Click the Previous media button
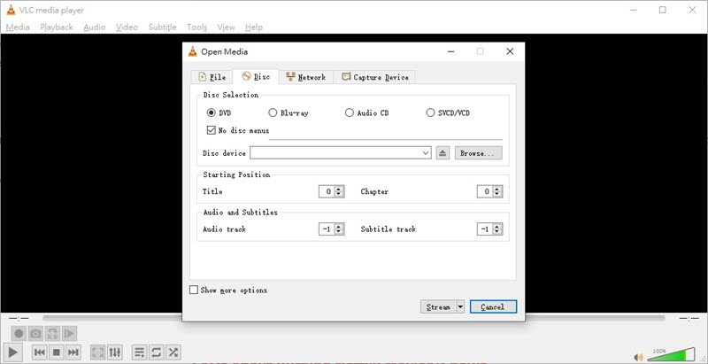The height and width of the screenshot is (364, 708). 39,352
